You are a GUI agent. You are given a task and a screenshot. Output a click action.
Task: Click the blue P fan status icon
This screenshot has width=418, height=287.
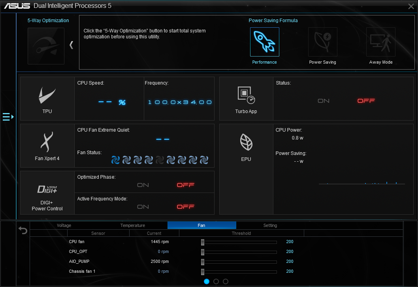pos(115,160)
